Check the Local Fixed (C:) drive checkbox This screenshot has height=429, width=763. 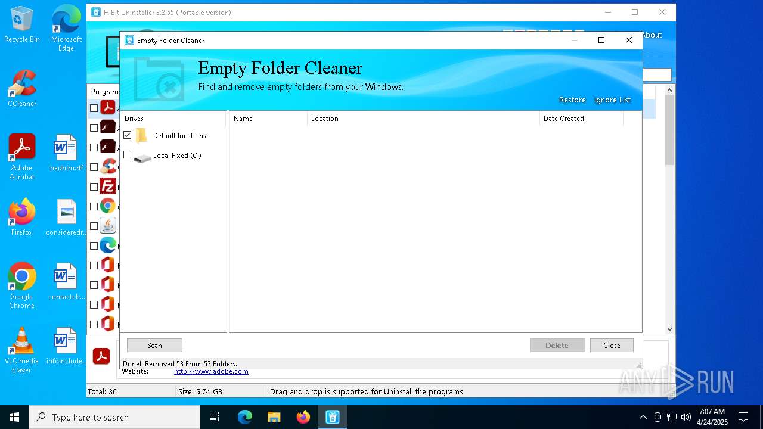pyautogui.click(x=127, y=155)
